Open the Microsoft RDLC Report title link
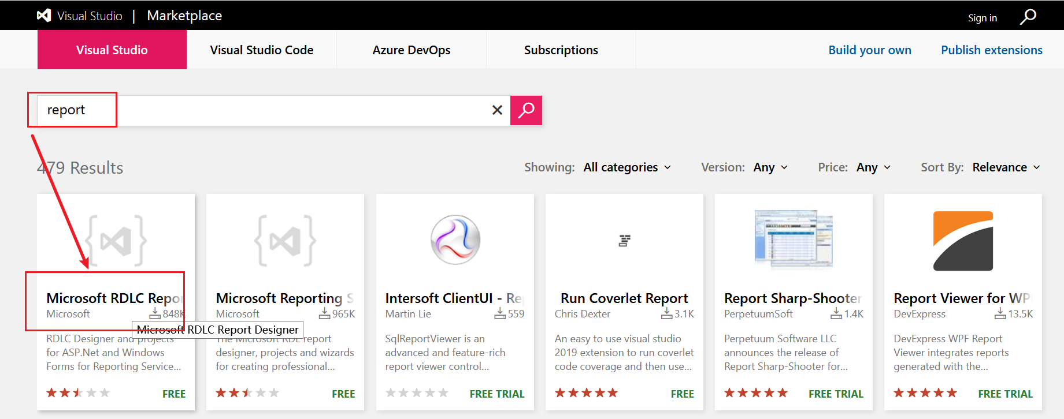 pyautogui.click(x=116, y=298)
